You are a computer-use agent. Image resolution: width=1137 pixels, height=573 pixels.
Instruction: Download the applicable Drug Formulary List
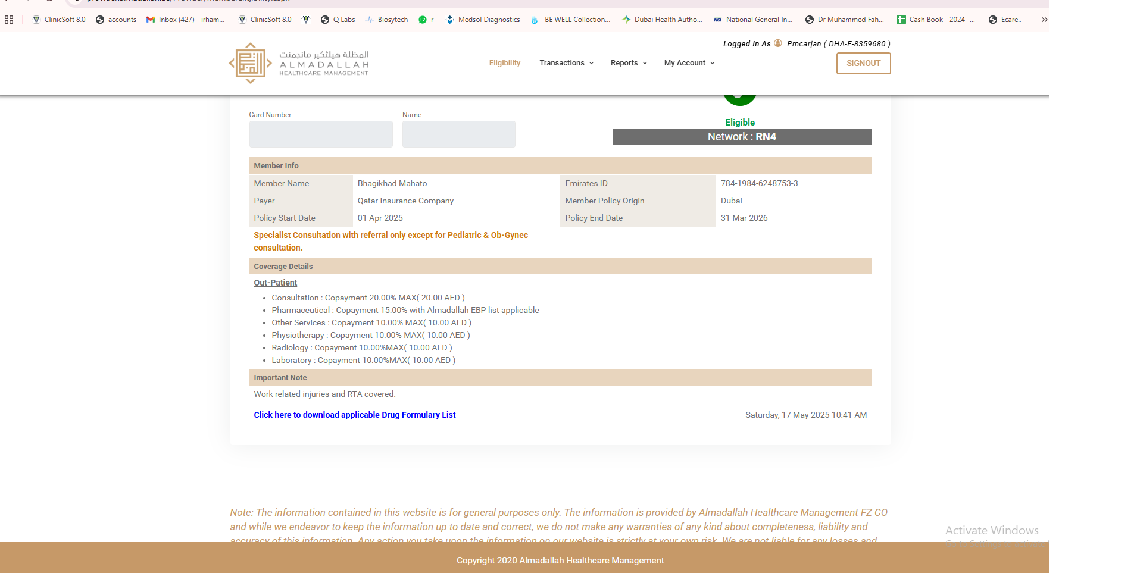(355, 415)
